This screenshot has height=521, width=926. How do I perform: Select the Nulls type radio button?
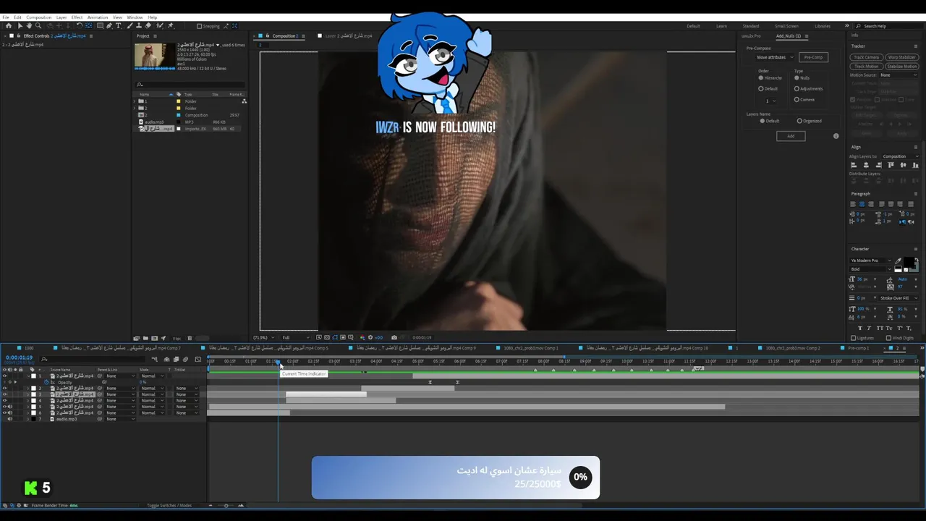[797, 77]
